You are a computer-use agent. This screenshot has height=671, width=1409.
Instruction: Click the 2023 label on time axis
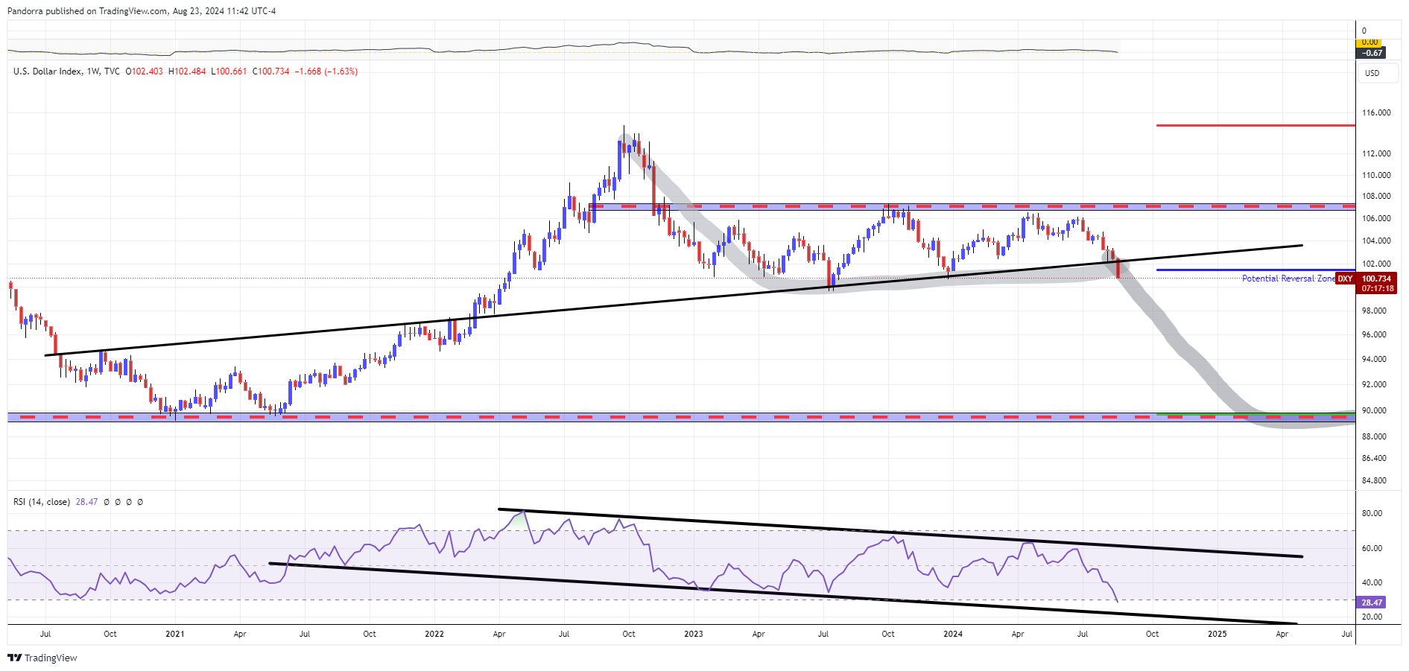[694, 635]
